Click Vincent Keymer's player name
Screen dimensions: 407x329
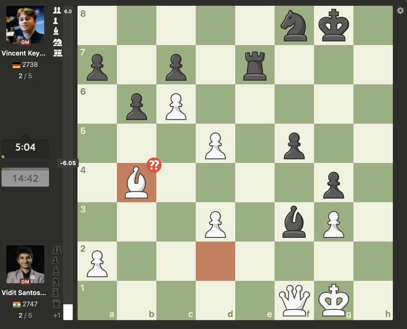coord(23,53)
